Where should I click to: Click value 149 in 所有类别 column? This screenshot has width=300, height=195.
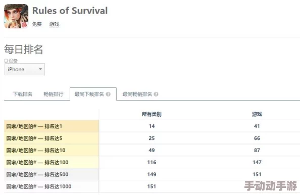click(x=152, y=174)
